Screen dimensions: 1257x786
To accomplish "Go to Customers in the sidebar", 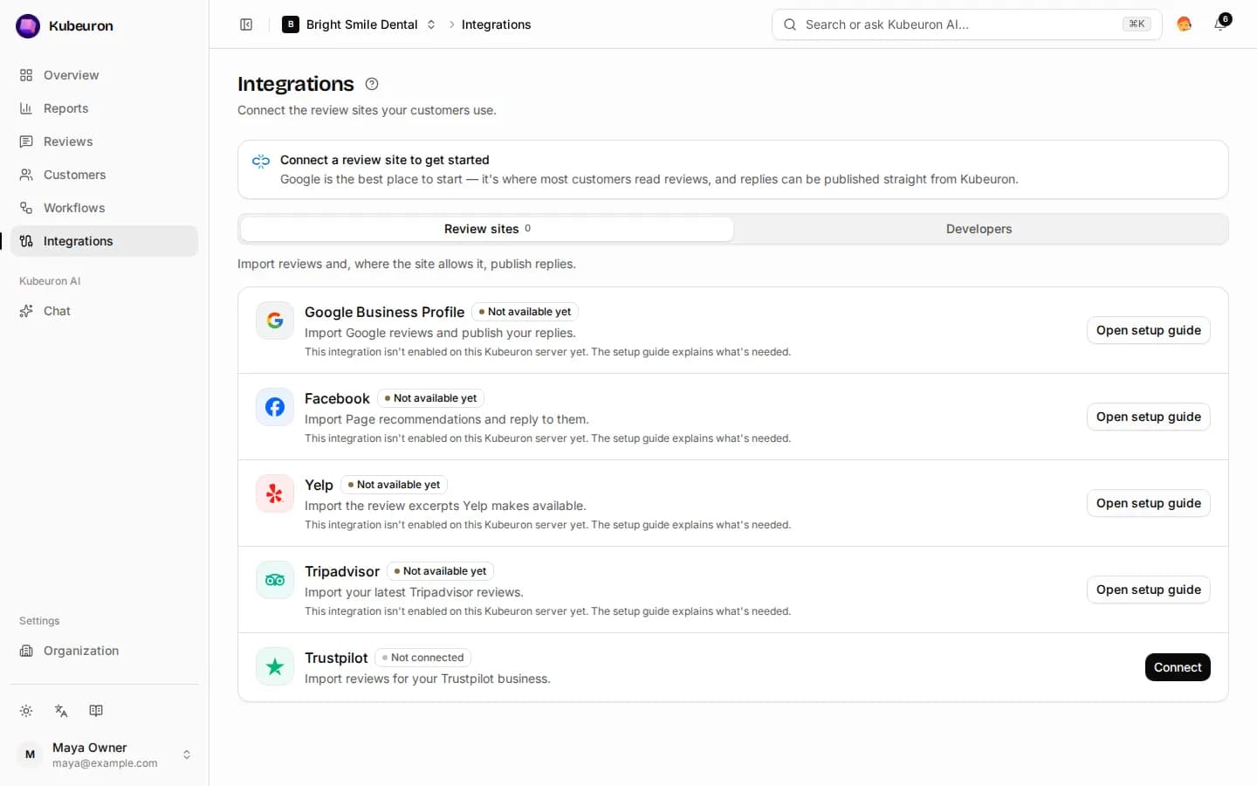I will (x=105, y=175).
